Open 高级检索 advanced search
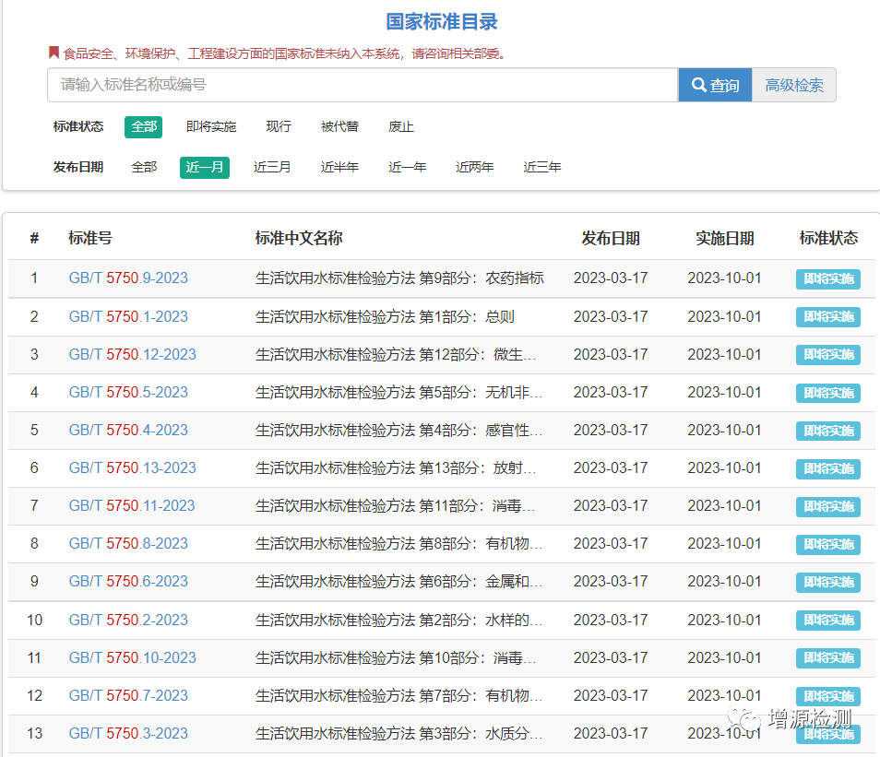 pyautogui.click(x=793, y=84)
